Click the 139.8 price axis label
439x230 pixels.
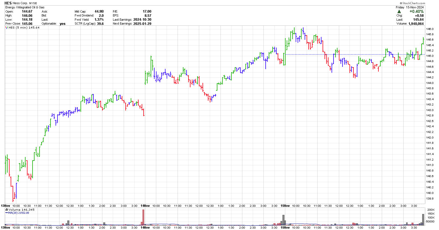click(x=430, y=199)
